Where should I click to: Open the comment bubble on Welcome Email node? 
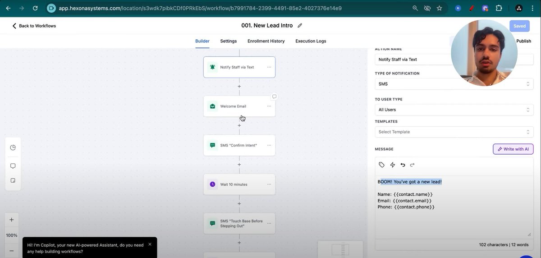274,97
